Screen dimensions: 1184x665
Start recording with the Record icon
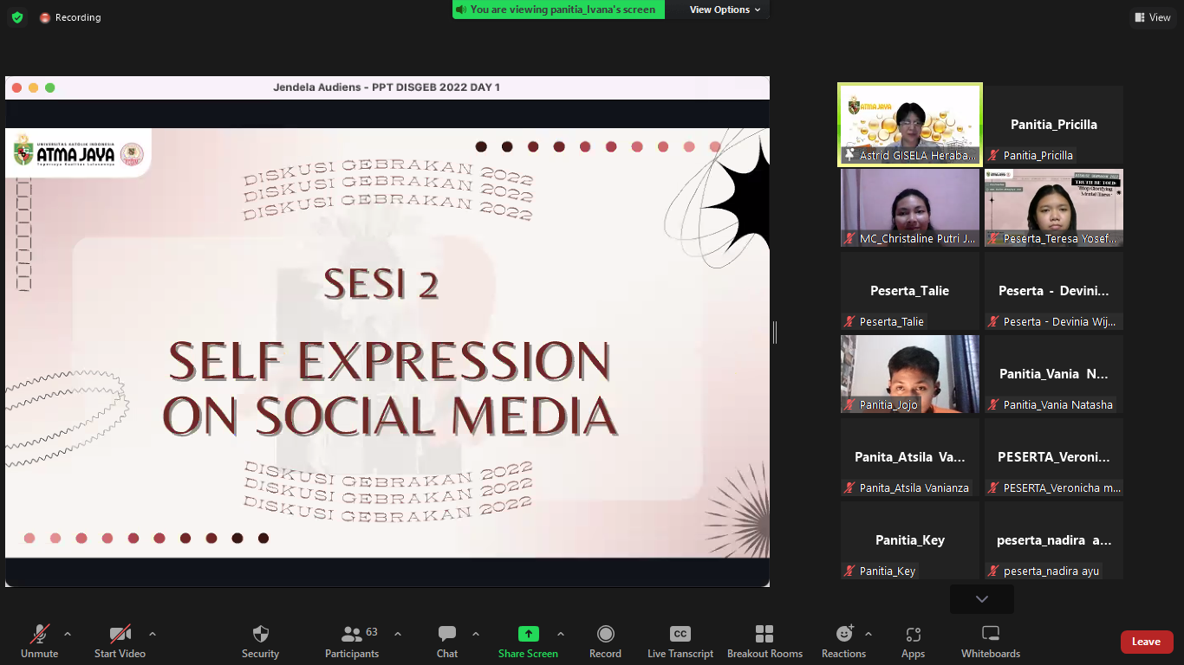click(605, 635)
